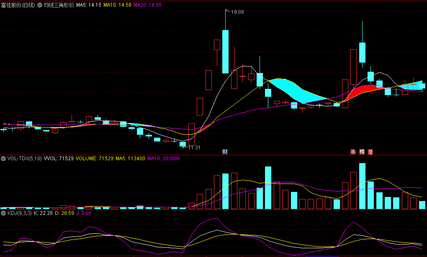Select the VVOL: 71529 value
This screenshot has height=257, width=427.
59,159
